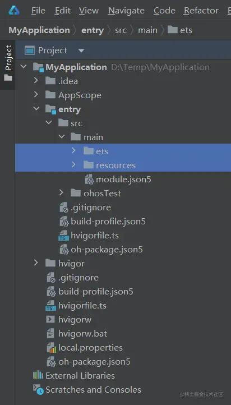Click the DevEco Studio logo icon
231x405 pixels.
click(14, 10)
